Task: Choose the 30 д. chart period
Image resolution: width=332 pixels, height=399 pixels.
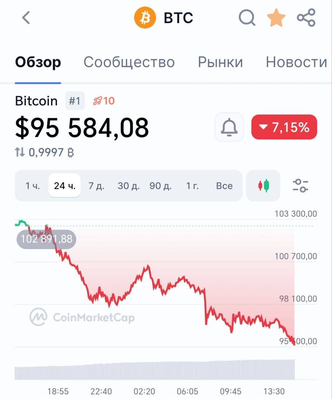Action: (129, 186)
